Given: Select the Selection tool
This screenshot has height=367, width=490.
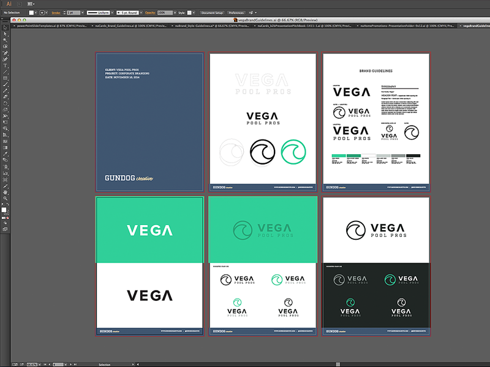Looking at the screenshot, I should [x=6, y=35].
